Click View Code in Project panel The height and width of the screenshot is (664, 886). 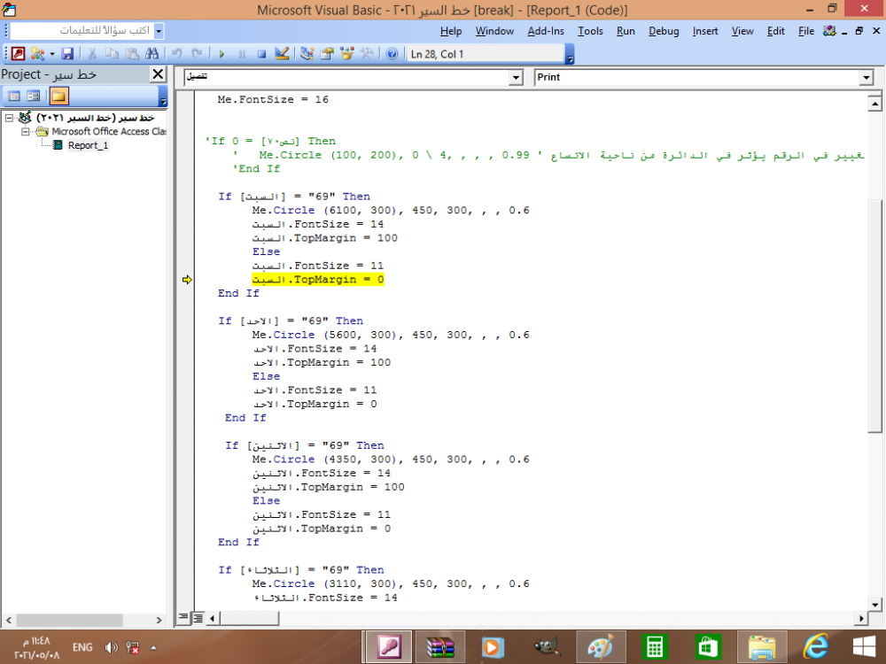[14, 96]
